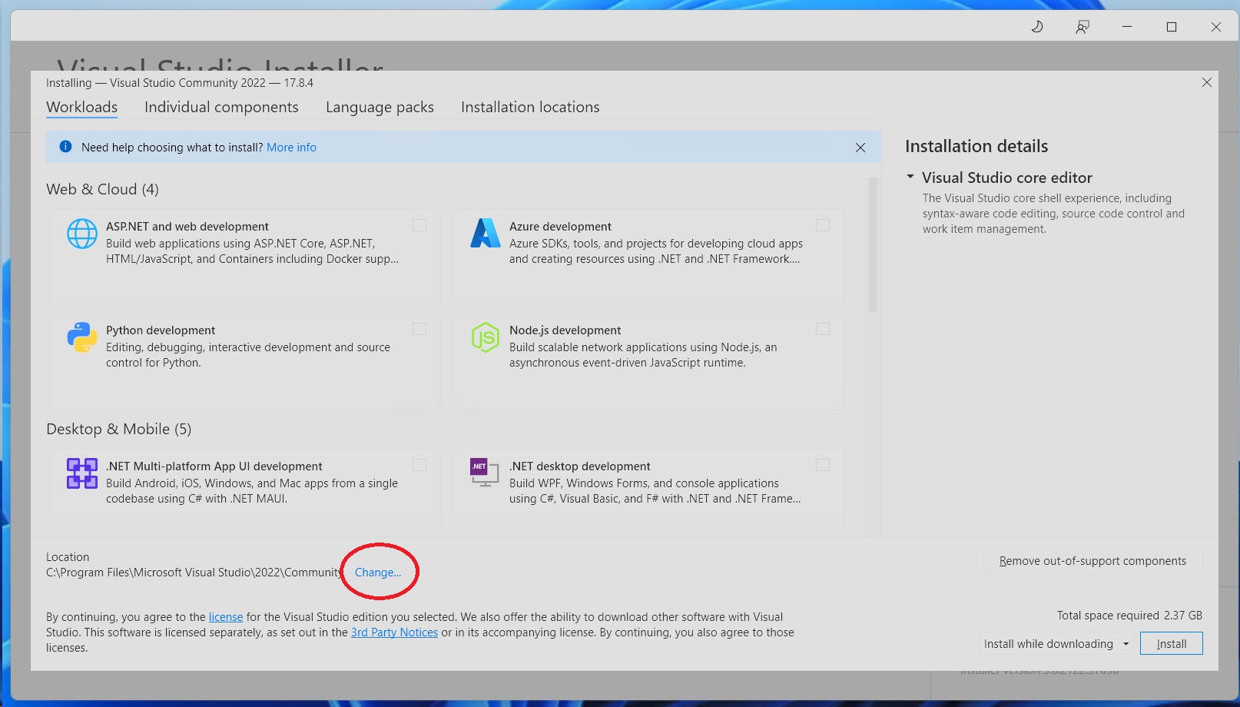
Task: Minimize the Visual Studio Installer window
Action: click(1127, 27)
